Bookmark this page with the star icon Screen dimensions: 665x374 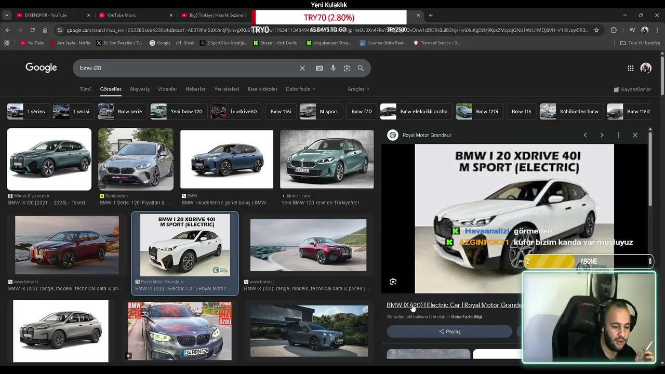pyautogui.click(x=596, y=30)
